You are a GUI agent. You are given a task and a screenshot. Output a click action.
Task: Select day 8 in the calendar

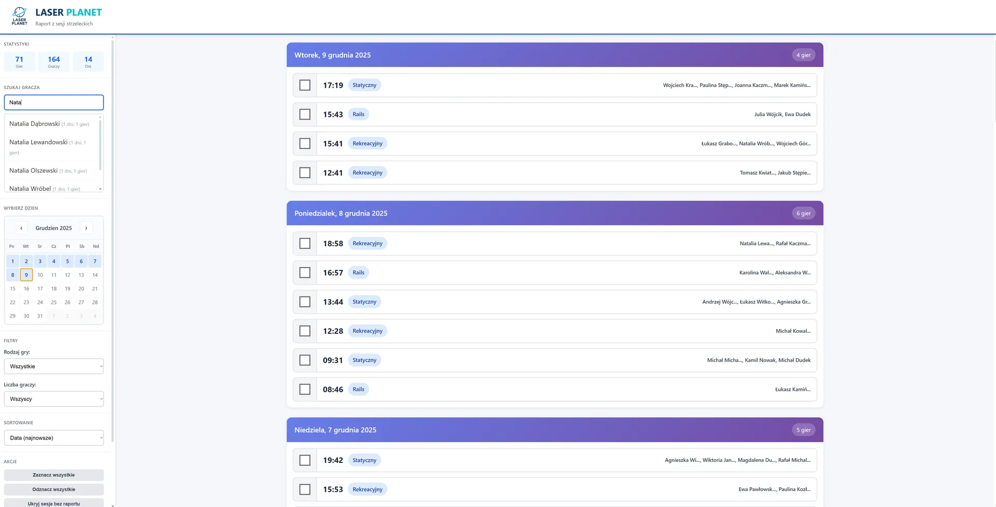pyautogui.click(x=12, y=275)
